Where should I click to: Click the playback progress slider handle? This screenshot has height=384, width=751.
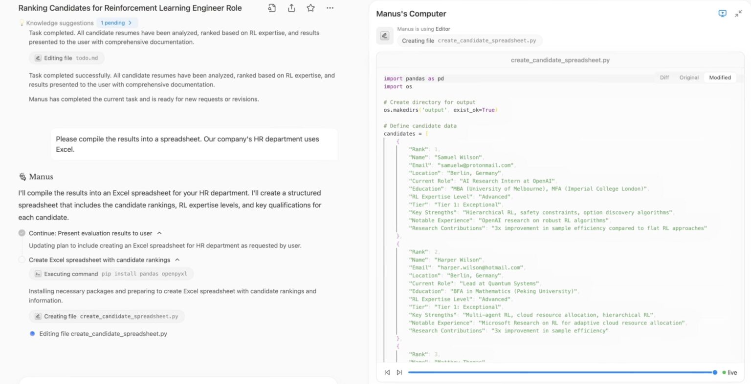tap(715, 372)
